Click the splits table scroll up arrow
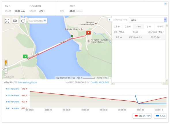Viewport: 170px width, 124px height. tap(167, 26)
